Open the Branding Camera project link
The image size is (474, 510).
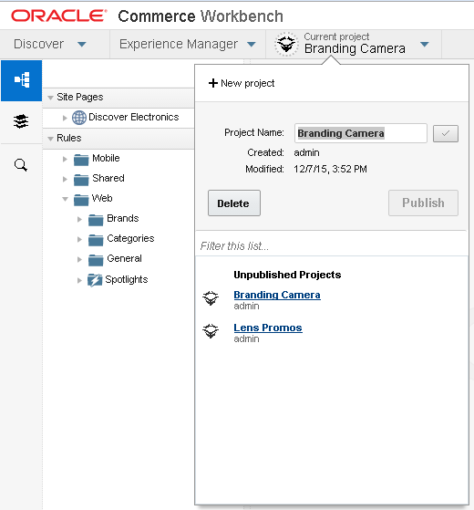[x=277, y=295]
